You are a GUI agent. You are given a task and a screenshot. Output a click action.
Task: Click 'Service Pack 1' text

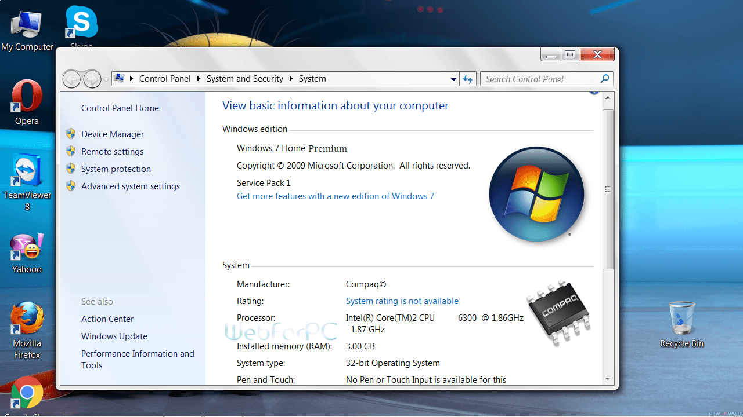[x=264, y=183]
